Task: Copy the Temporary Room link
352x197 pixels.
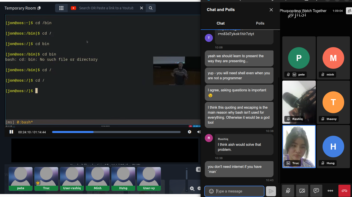Action: [x=39, y=8]
